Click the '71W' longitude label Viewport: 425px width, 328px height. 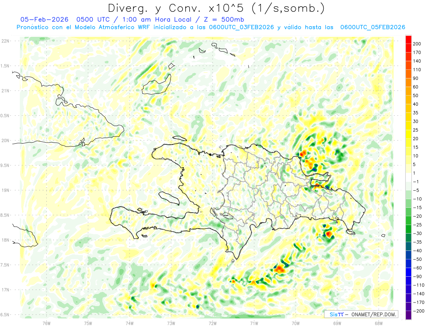[x=254, y=323]
